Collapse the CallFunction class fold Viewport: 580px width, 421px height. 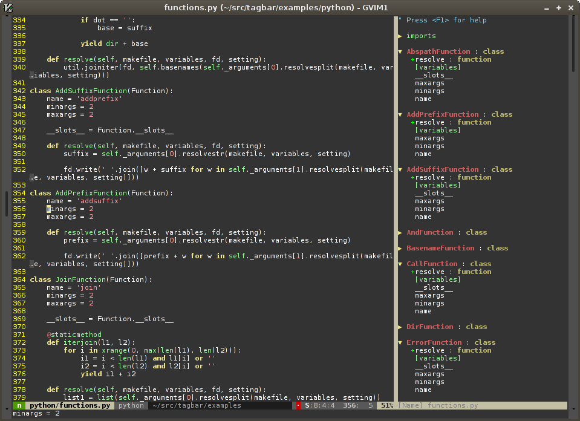(x=400, y=264)
